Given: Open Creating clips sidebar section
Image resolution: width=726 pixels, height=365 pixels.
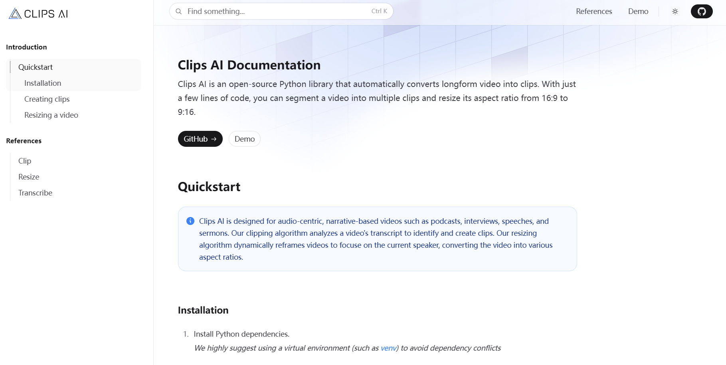Looking at the screenshot, I should tap(47, 99).
